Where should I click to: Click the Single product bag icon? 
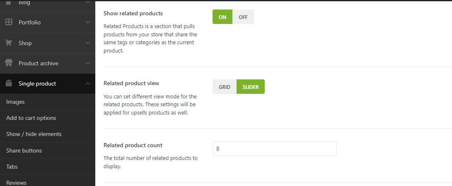9,83
